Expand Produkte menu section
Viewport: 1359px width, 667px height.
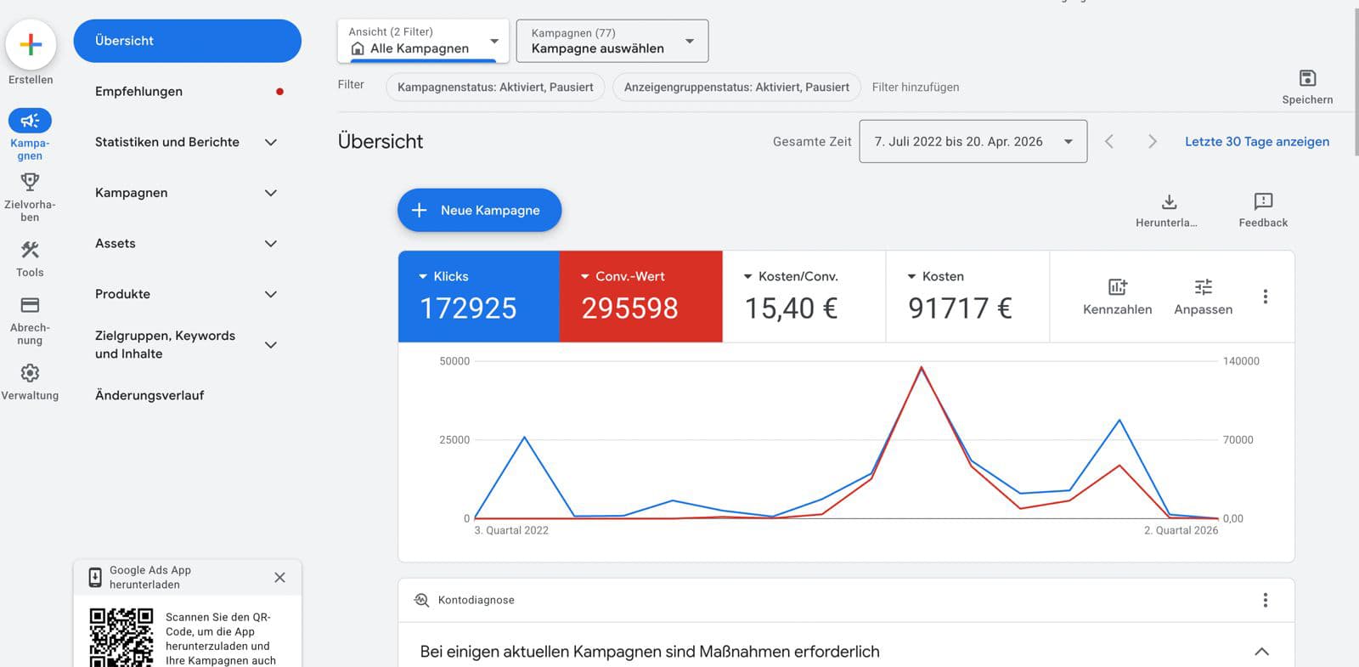pos(271,294)
